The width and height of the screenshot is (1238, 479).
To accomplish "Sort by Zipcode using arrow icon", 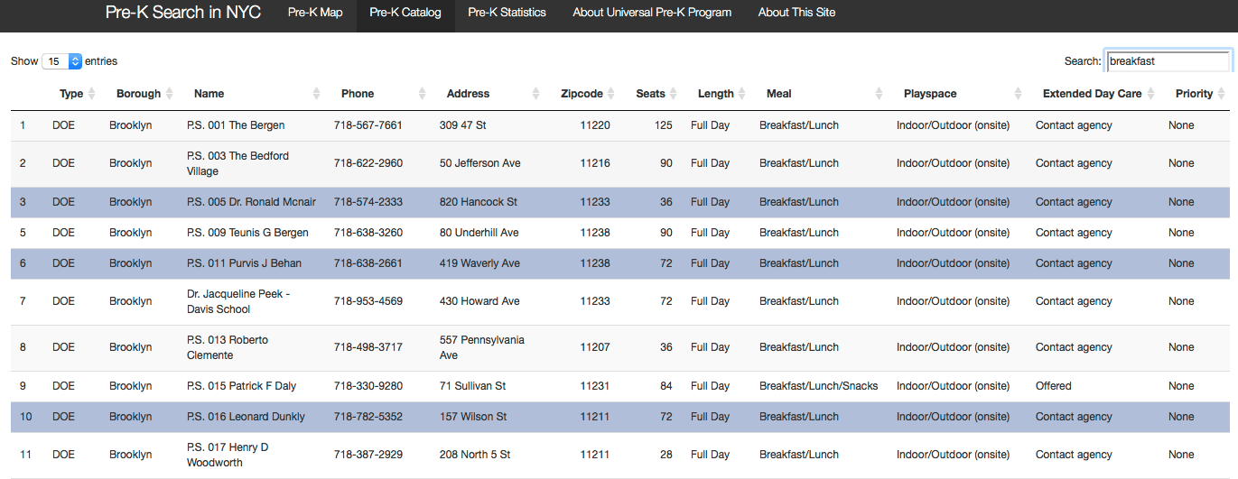I will (610, 94).
